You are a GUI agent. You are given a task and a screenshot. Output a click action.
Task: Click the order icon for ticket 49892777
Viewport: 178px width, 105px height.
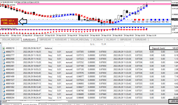point(3,55)
